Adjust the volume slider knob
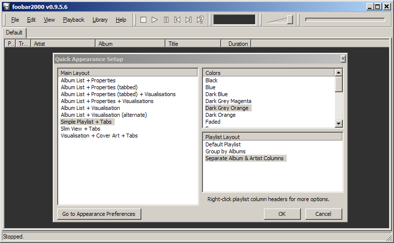Screen dimensions: 394x243 tap(290, 20)
